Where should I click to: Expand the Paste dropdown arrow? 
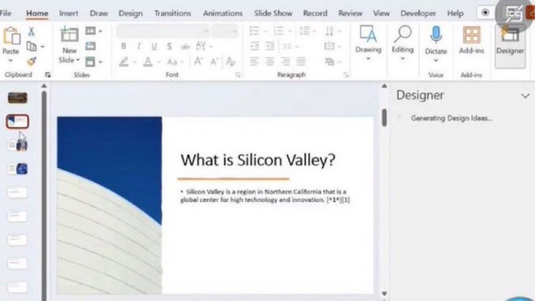click(x=11, y=61)
